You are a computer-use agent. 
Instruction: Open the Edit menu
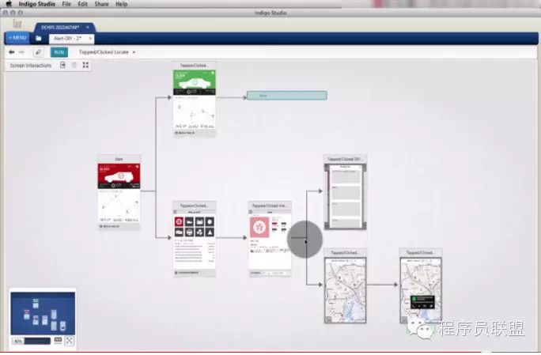tap(82, 4)
